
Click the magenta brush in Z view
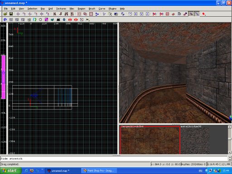[4, 77]
